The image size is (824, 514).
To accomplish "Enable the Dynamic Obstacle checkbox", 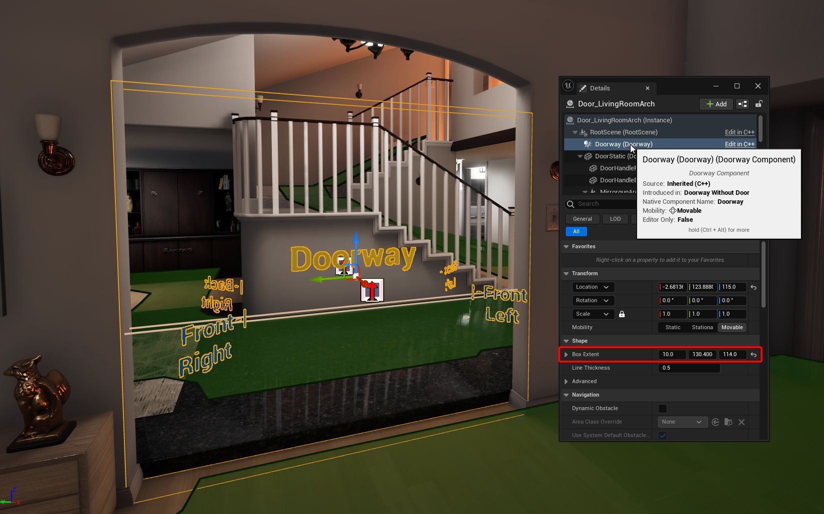I will tap(663, 409).
